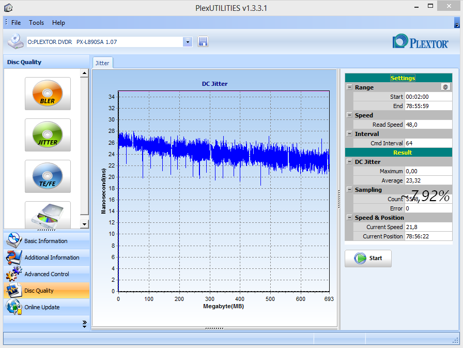Select the JITTER test icon

(x=48, y=135)
